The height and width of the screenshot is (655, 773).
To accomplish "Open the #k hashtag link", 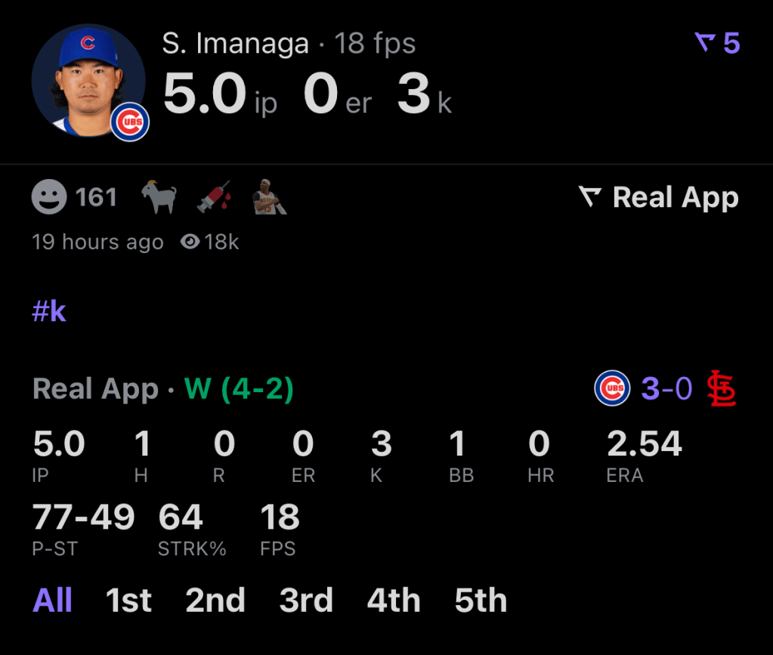I will click(49, 312).
